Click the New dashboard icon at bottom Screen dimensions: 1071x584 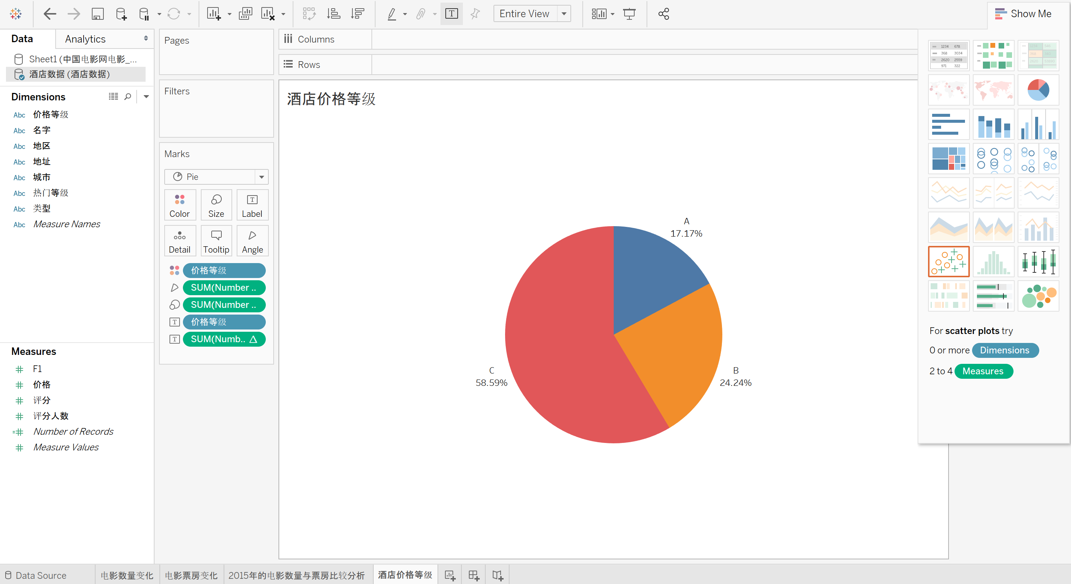(474, 575)
